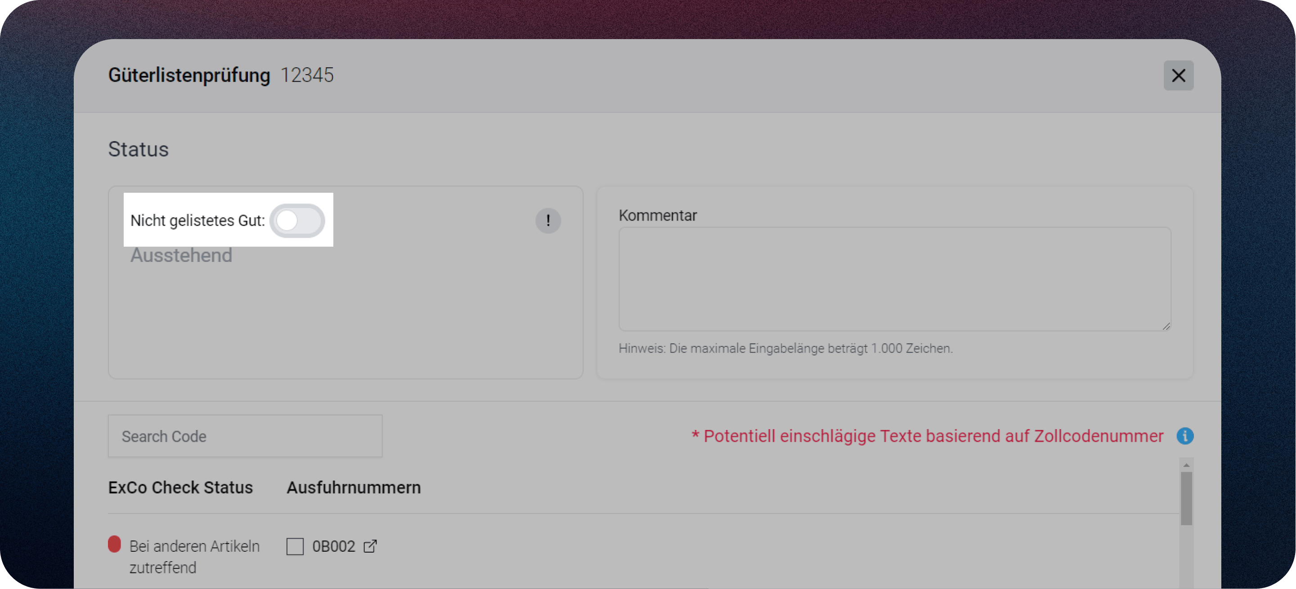The width and height of the screenshot is (1296, 589).
Task: Click the blue info icon
Action: pyautogui.click(x=1184, y=436)
